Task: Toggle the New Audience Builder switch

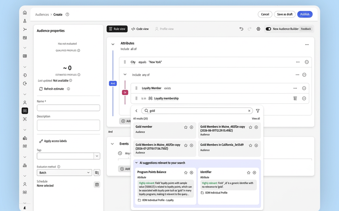Action: (268, 29)
